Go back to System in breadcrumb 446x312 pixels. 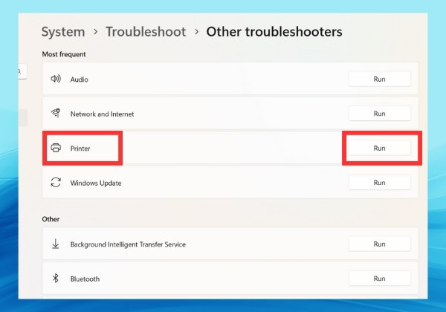63,32
